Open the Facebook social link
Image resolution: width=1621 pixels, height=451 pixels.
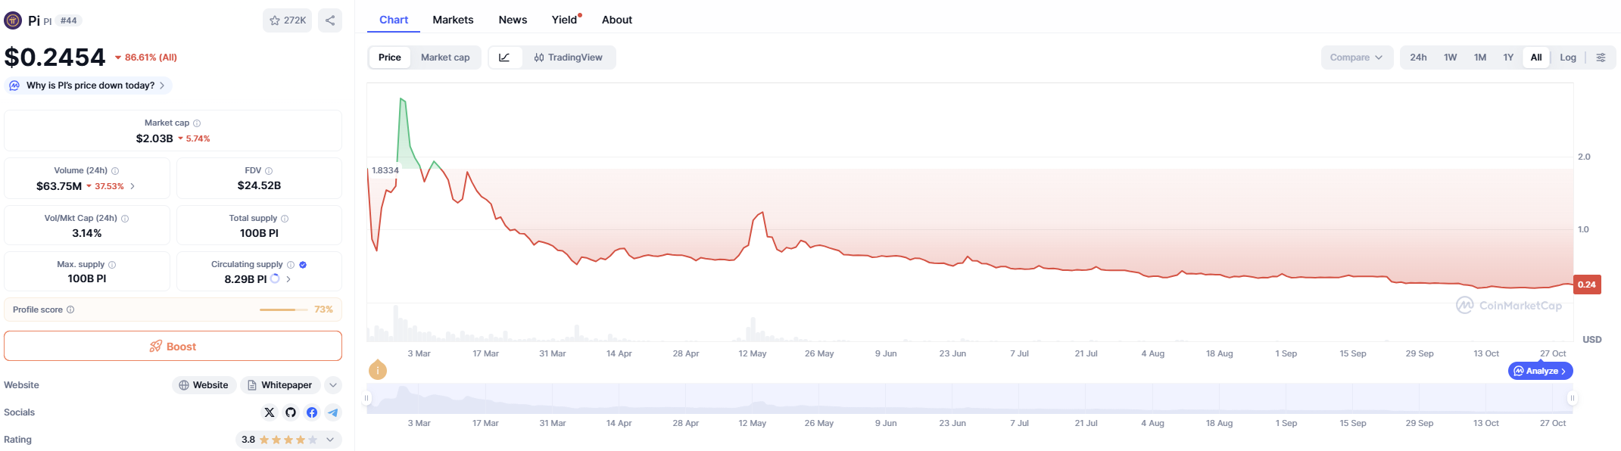coord(312,412)
